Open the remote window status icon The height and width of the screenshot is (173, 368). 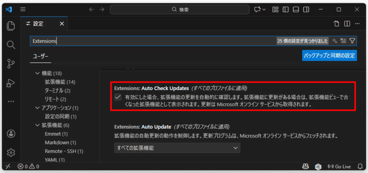pyautogui.click(x=8, y=167)
